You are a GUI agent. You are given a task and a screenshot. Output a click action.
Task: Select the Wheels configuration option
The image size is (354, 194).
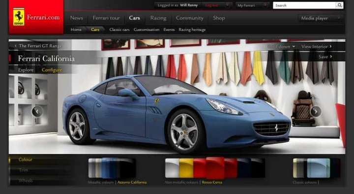coord(26,181)
